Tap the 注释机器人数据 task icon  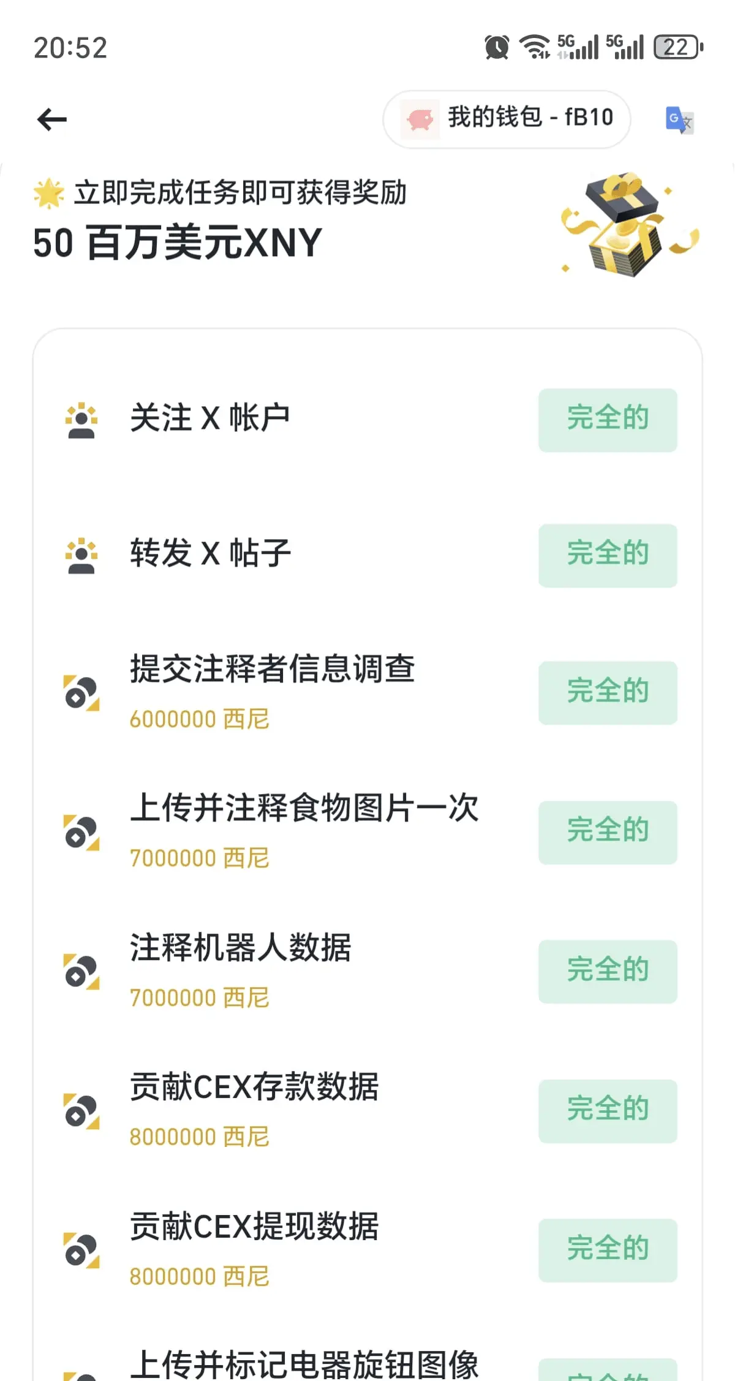(x=81, y=971)
